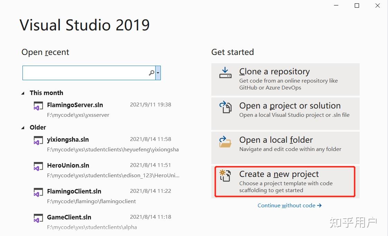Viewport: 388px width, 236px height.
Task: Open recent solution HeroUnion.sln
Action: tap(68, 165)
